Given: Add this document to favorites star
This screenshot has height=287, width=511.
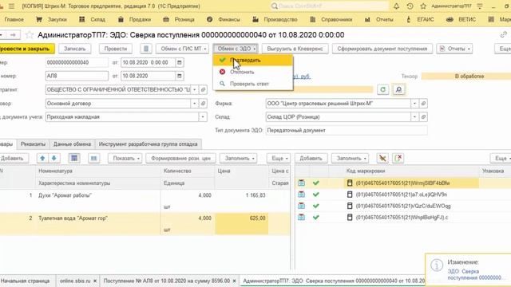Looking at the screenshot, I should point(30,34).
